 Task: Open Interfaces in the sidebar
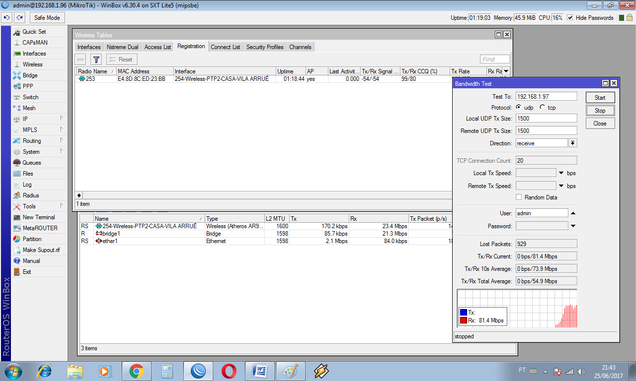coord(34,54)
